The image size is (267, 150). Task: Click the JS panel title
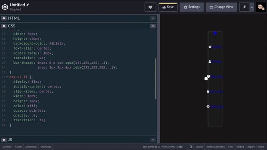[10, 140]
